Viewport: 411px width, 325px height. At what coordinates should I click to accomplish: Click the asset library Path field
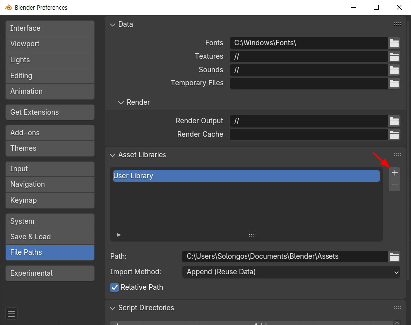pos(285,256)
